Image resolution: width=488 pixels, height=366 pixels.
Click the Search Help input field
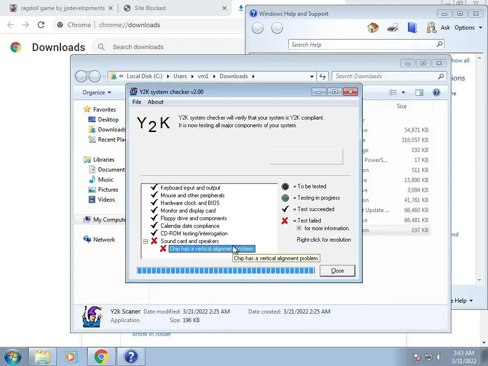[x=363, y=44]
